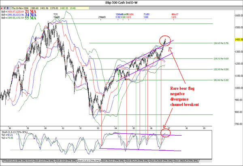Image resolution: width=243 pixels, height=166 pixels.
Task: Click the Thu 16-Nov-2006 data bar
Action: (x=50, y=8)
